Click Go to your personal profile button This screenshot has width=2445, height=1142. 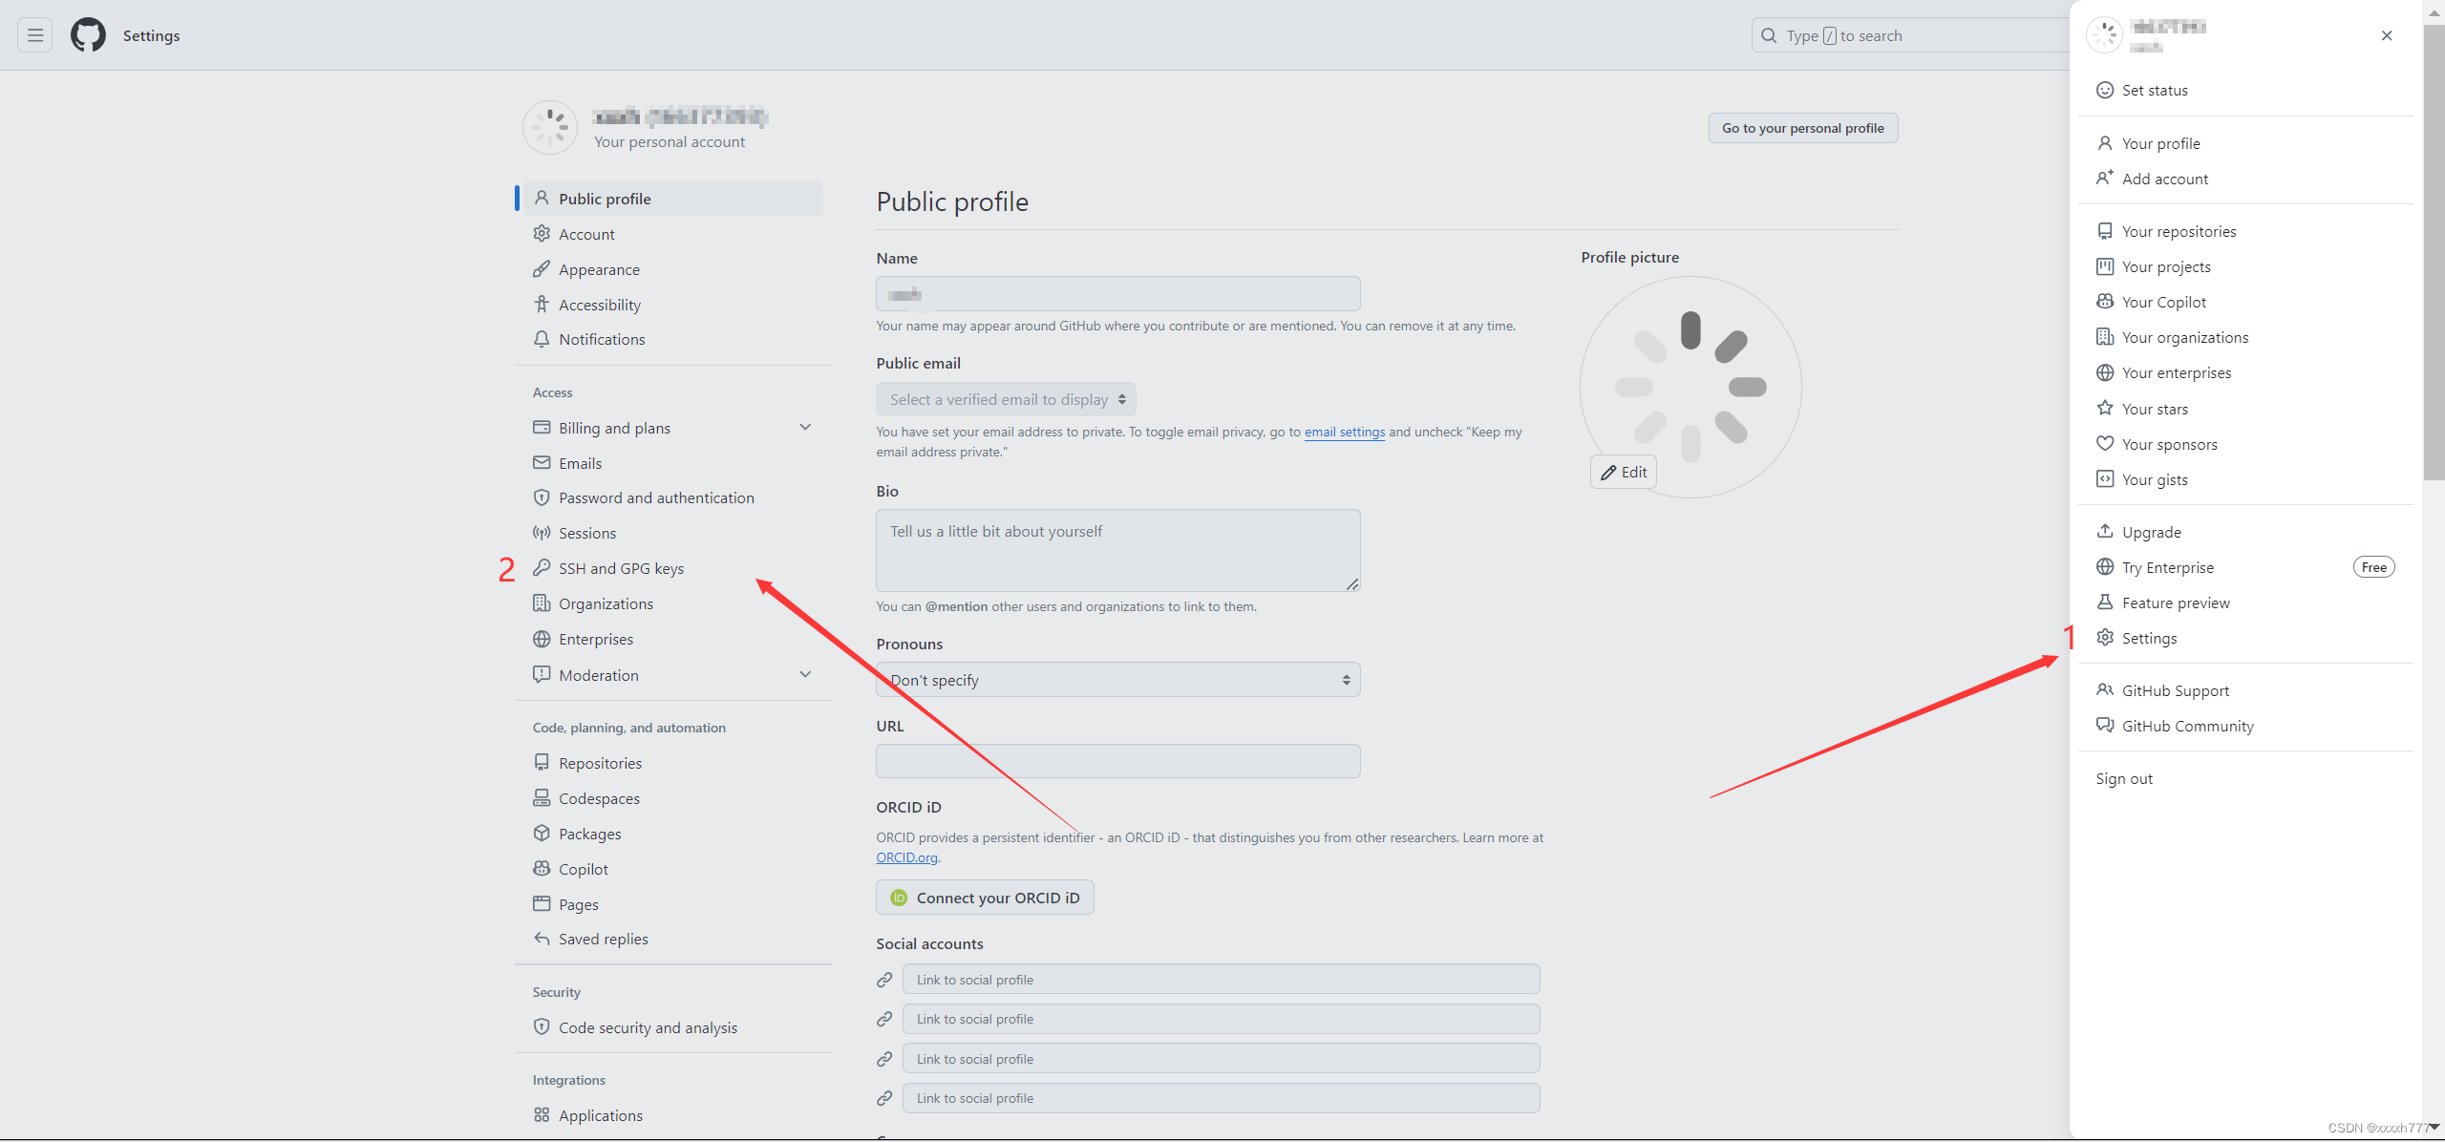coord(1802,128)
